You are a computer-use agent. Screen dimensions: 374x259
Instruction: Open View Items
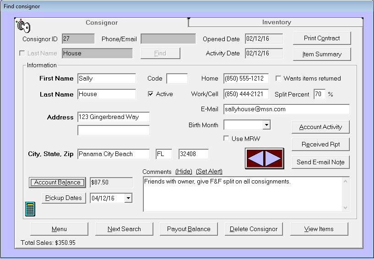tap(319, 229)
